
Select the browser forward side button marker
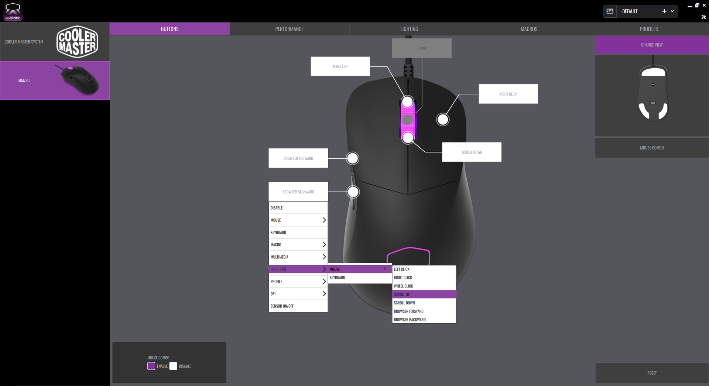[x=353, y=158]
